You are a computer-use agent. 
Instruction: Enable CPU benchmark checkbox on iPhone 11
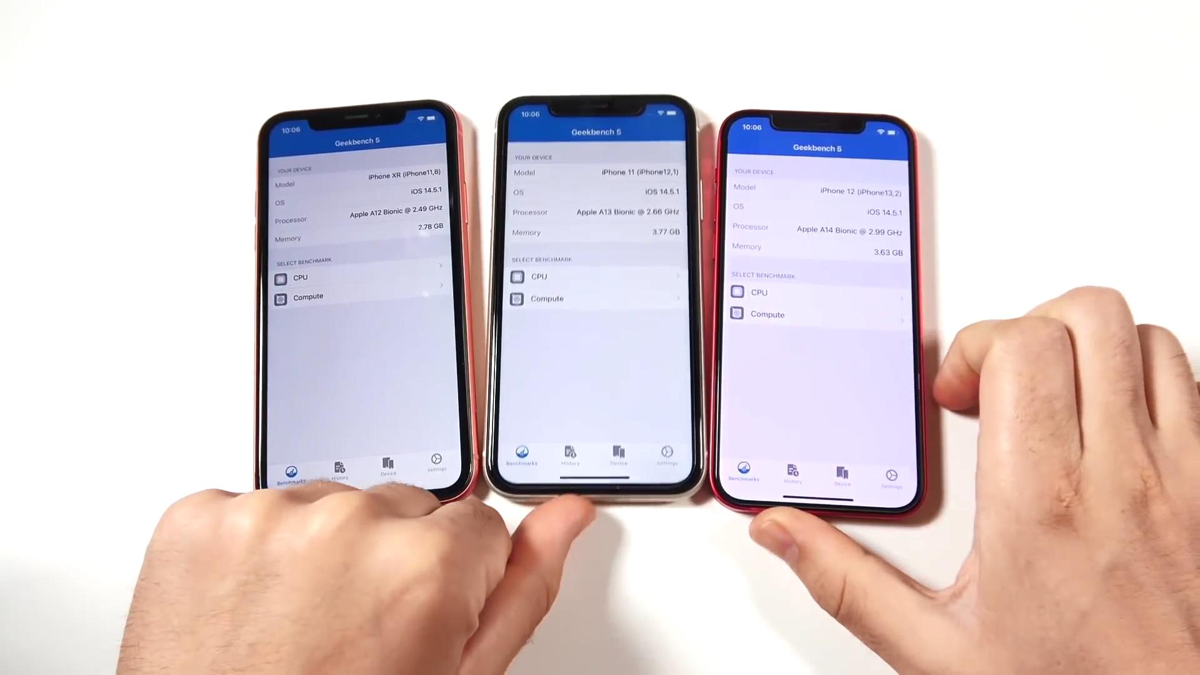coord(517,276)
